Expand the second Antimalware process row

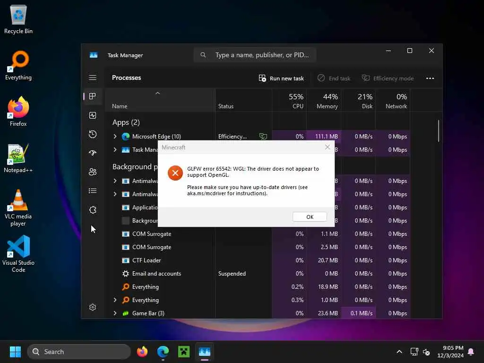point(115,194)
